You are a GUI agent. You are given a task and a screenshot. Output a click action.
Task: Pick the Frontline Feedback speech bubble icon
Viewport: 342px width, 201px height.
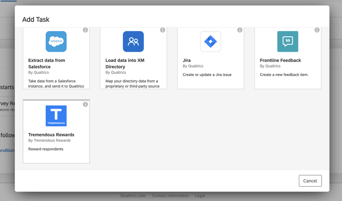pos(288,41)
